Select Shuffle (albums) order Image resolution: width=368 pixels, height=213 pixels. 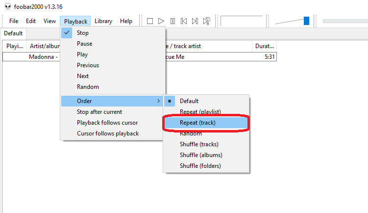[x=200, y=155]
